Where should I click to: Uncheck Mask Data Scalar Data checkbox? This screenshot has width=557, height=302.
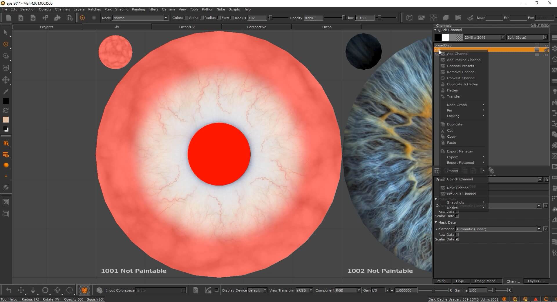coord(457,239)
